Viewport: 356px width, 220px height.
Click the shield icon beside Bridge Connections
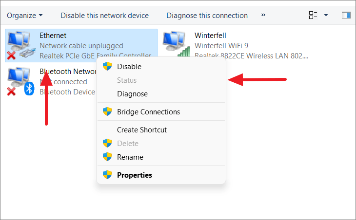pos(107,111)
